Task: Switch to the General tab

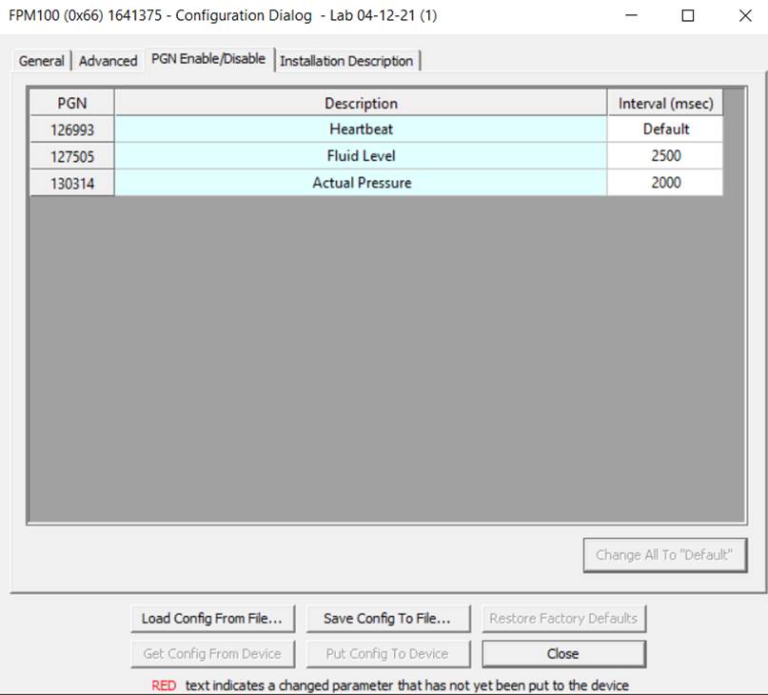Action: pyautogui.click(x=42, y=61)
